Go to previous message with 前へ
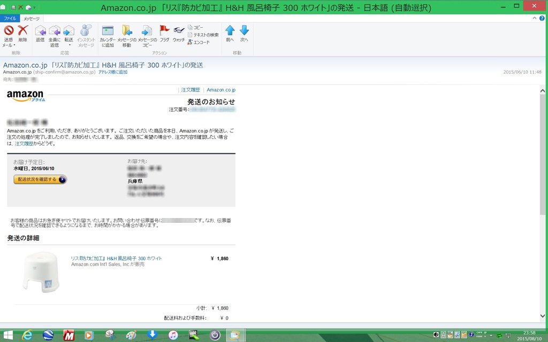Screen dimensions: 548x342 [x=230, y=34]
